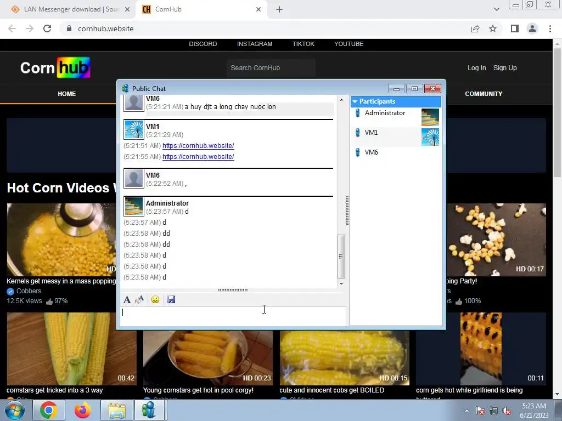Open the COMMUNITY navigation tab

(x=484, y=94)
